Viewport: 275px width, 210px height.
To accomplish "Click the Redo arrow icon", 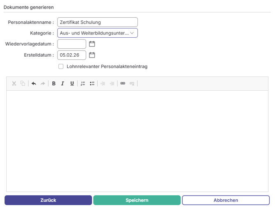I will (43, 84).
